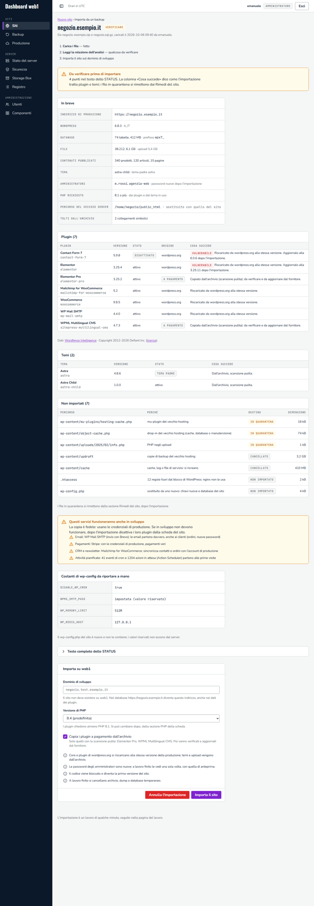
Task: Click the VERIFICARE status badge
Action: (114, 27)
